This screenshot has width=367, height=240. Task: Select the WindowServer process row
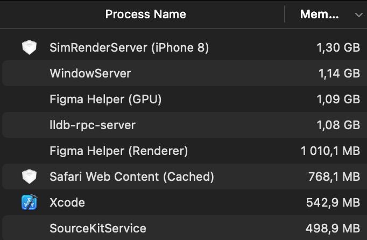183,73
